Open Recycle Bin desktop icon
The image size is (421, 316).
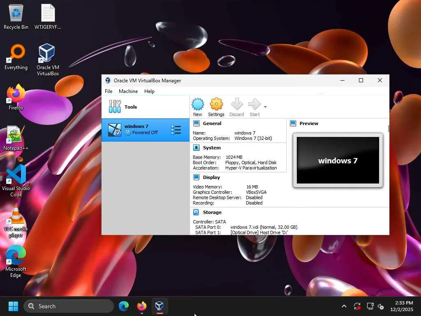pyautogui.click(x=16, y=17)
